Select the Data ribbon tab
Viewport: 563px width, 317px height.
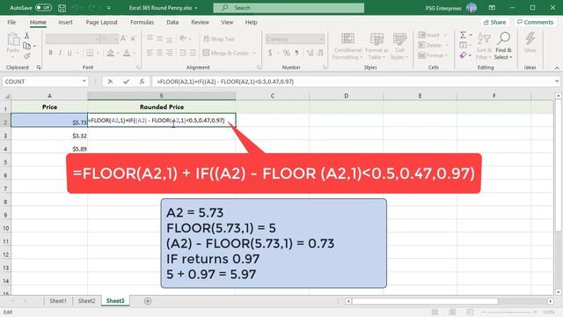point(172,22)
